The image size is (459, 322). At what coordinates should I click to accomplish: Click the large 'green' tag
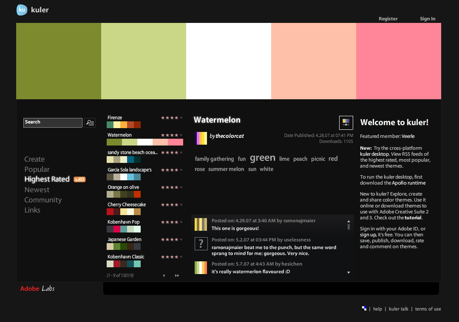pyautogui.click(x=263, y=158)
